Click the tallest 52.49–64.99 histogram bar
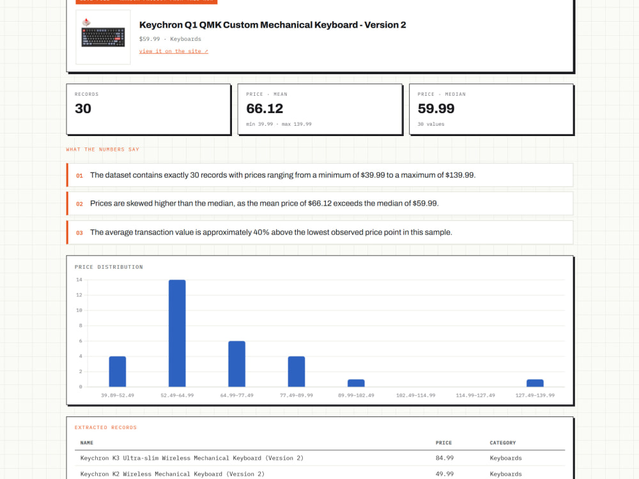 pos(177,333)
